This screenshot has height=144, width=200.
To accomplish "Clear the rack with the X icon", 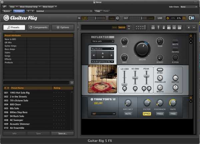I will click(x=189, y=27).
